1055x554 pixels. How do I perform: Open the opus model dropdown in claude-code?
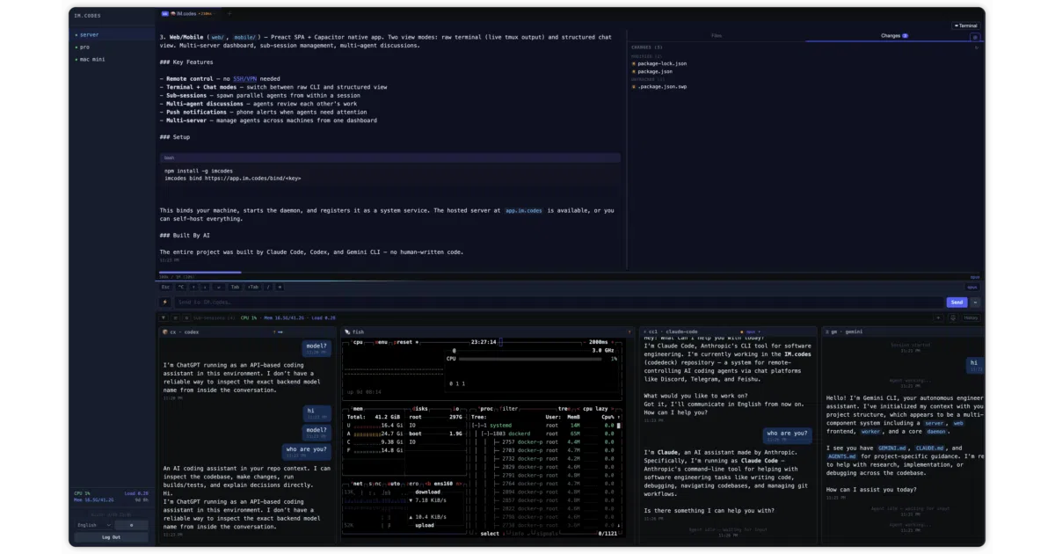(x=752, y=332)
